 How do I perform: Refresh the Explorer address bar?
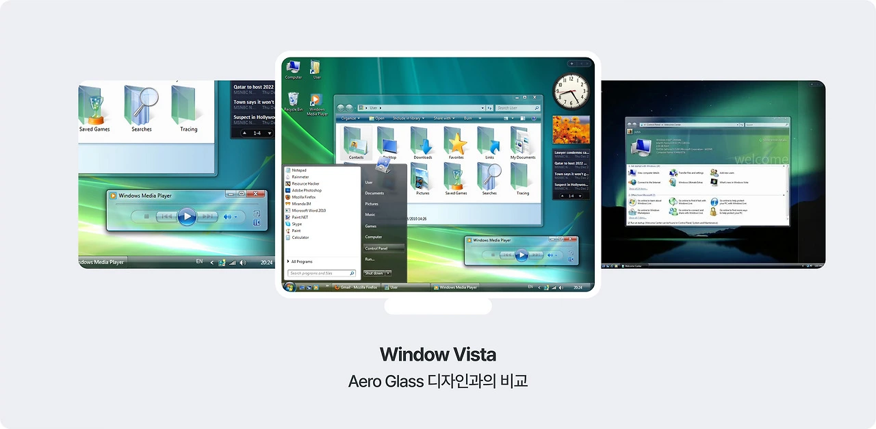click(x=489, y=108)
